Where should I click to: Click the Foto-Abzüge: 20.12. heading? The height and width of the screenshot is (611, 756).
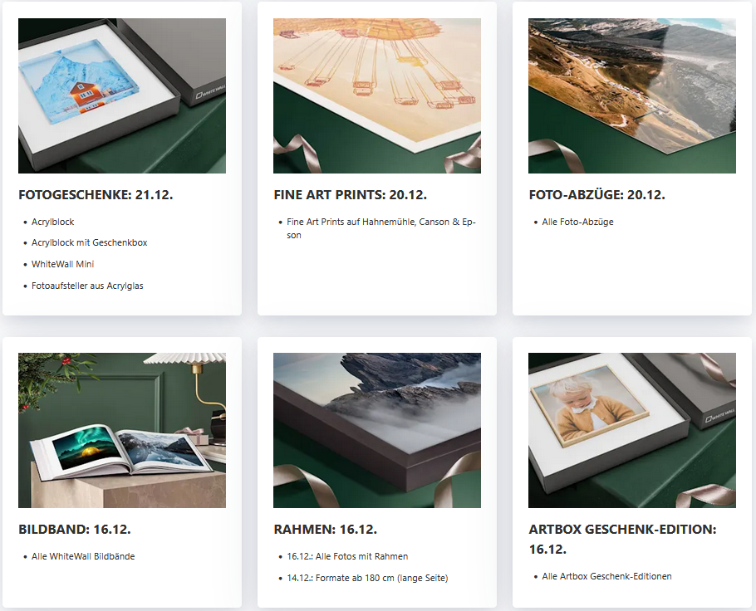(596, 194)
